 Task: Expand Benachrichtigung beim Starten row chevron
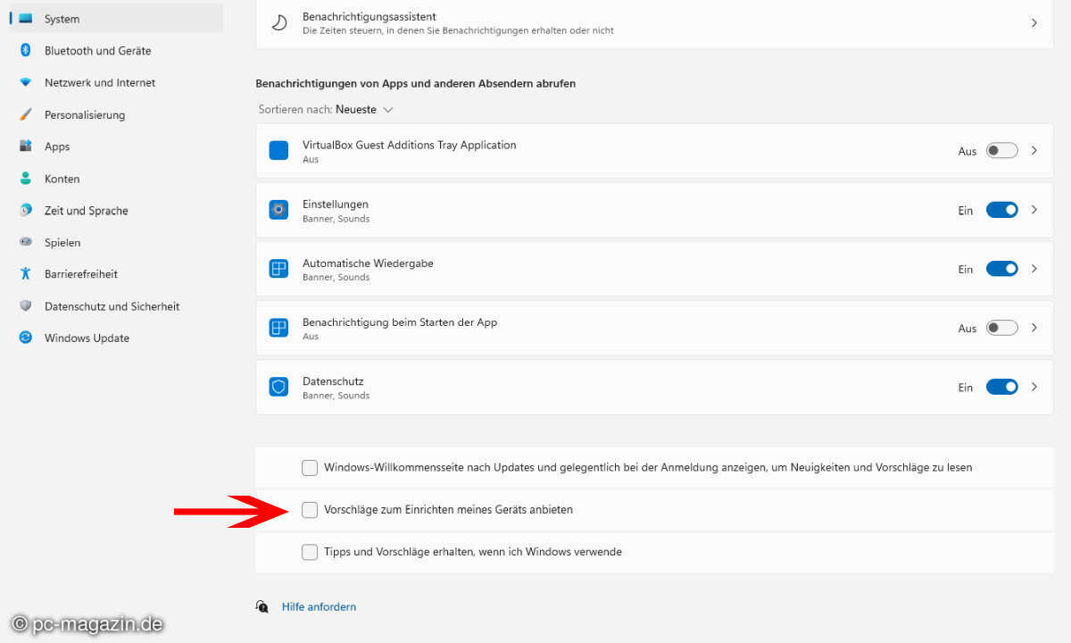tap(1034, 328)
